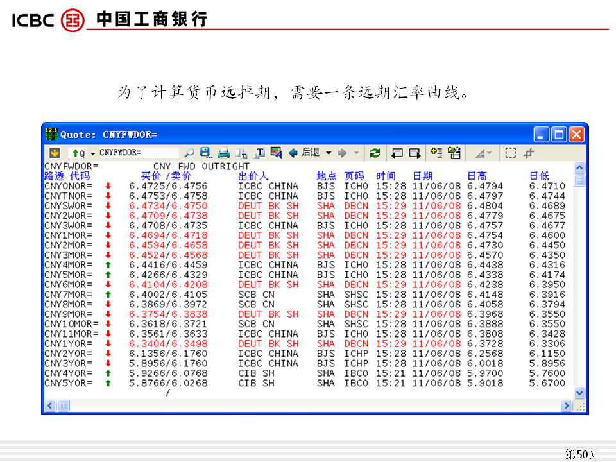Open the Q quote type dropdown
The width and height of the screenshot is (616, 462).
[x=92, y=154]
